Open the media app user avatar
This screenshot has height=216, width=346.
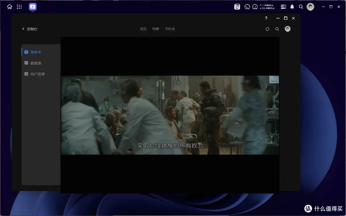(287, 29)
